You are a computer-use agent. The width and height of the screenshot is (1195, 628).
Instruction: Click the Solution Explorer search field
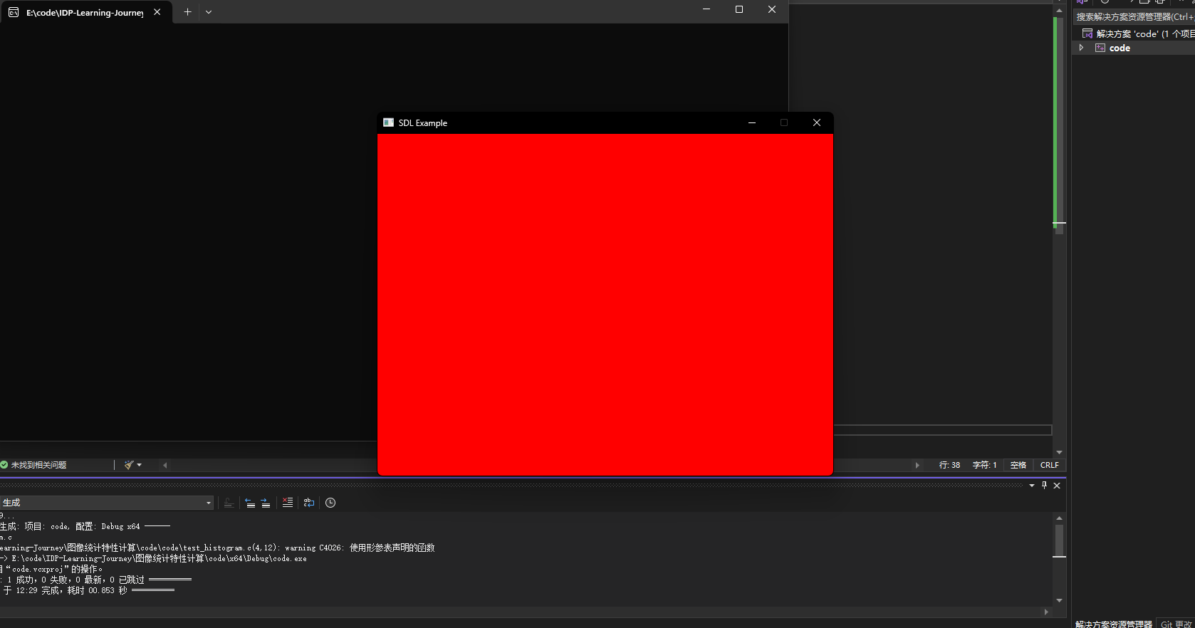pyautogui.click(x=1135, y=16)
